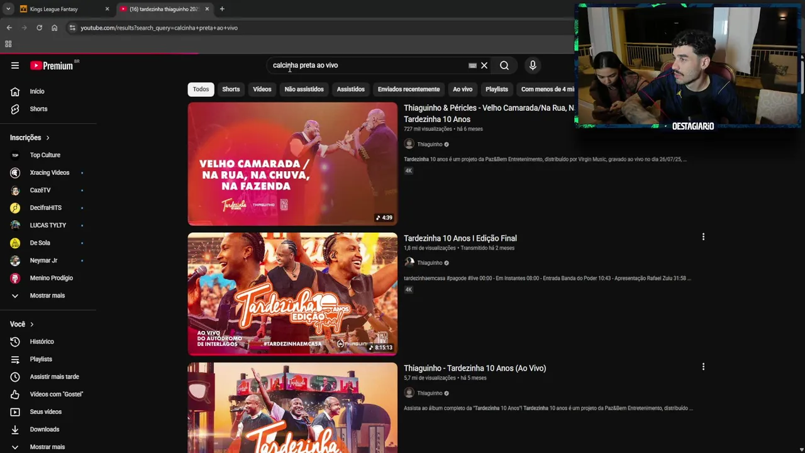Viewport: 805px width, 453px height.
Task: Select the Shorts filter chip
Action: tap(231, 89)
